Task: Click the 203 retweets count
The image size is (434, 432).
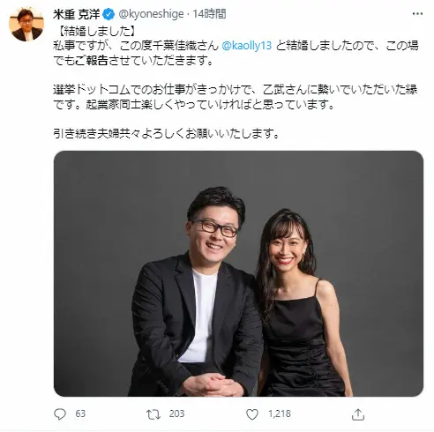Action: tap(176, 413)
